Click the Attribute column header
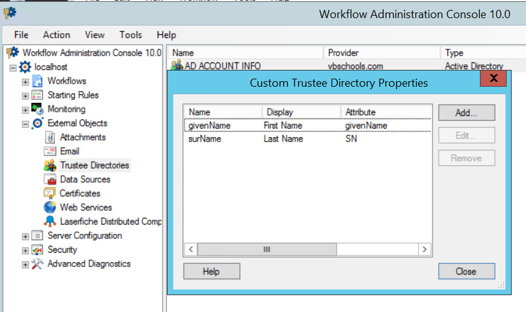 (x=360, y=112)
